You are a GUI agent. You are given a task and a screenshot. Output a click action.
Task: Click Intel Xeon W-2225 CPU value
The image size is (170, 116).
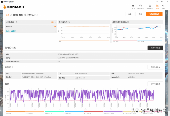[x=81, y=74]
